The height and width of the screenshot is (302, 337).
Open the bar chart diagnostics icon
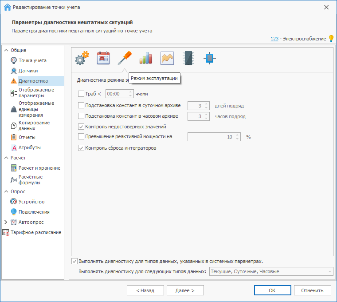145,58
